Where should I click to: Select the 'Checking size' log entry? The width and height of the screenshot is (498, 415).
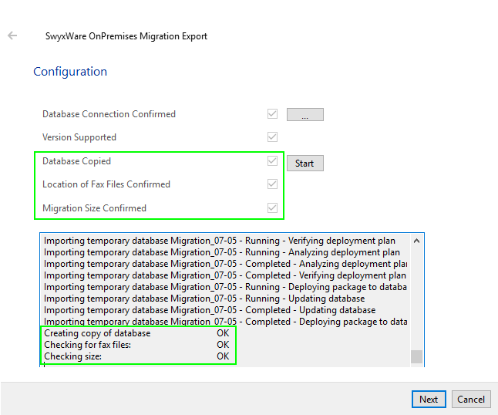click(x=72, y=356)
